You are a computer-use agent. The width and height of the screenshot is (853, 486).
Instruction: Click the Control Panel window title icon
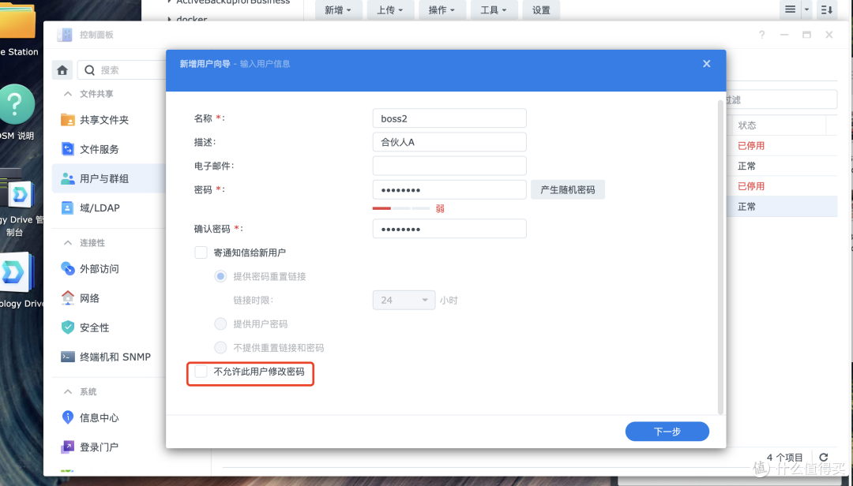coord(64,35)
